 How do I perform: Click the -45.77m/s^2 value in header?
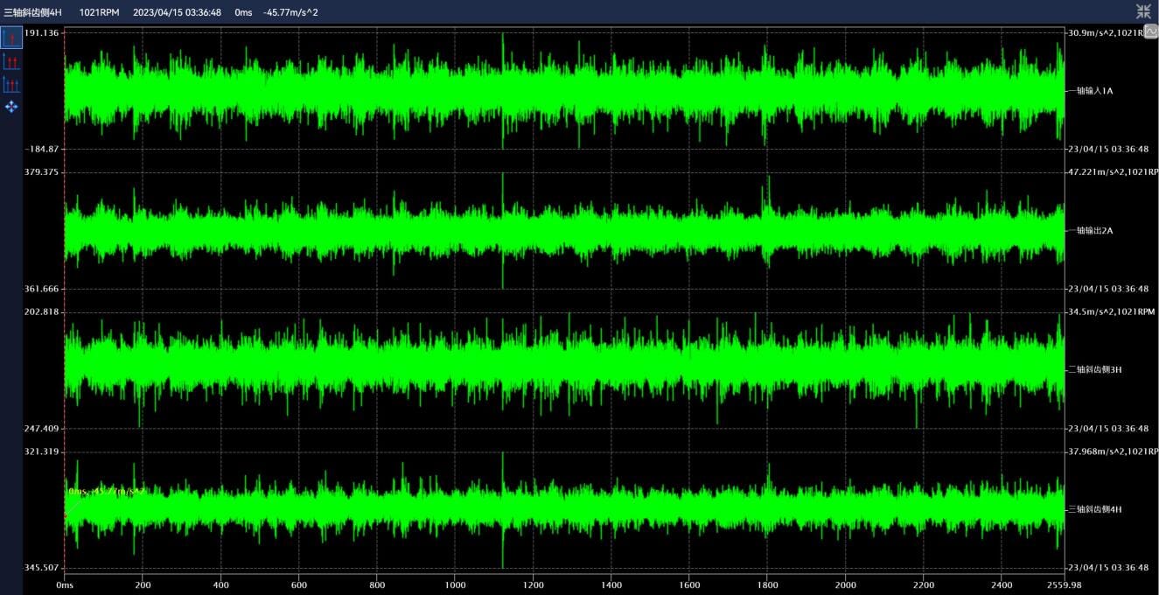(290, 12)
